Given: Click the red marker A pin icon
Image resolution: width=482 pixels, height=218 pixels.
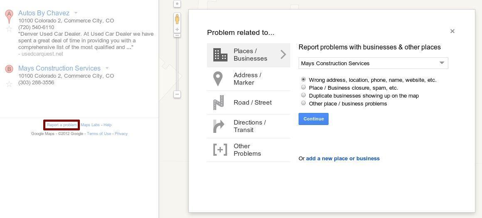Looking at the screenshot, I should pos(9,16).
